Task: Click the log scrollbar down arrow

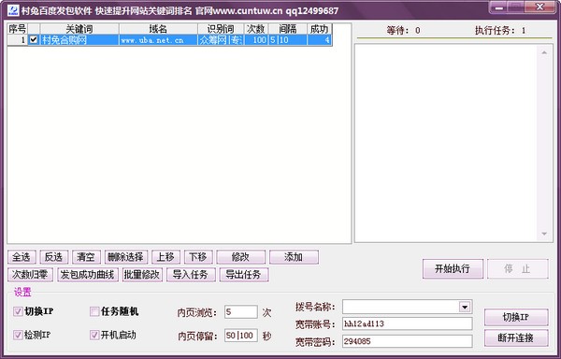Action: pyautogui.click(x=544, y=234)
